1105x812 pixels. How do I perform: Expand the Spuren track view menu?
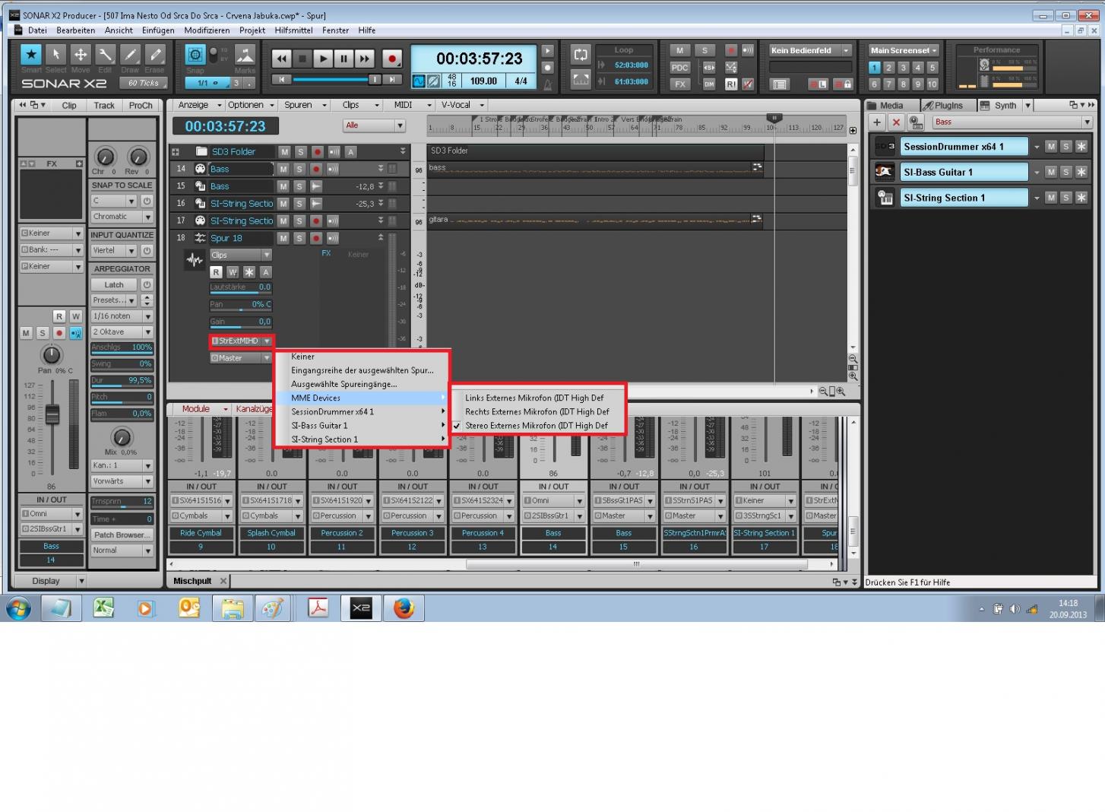[x=305, y=105]
